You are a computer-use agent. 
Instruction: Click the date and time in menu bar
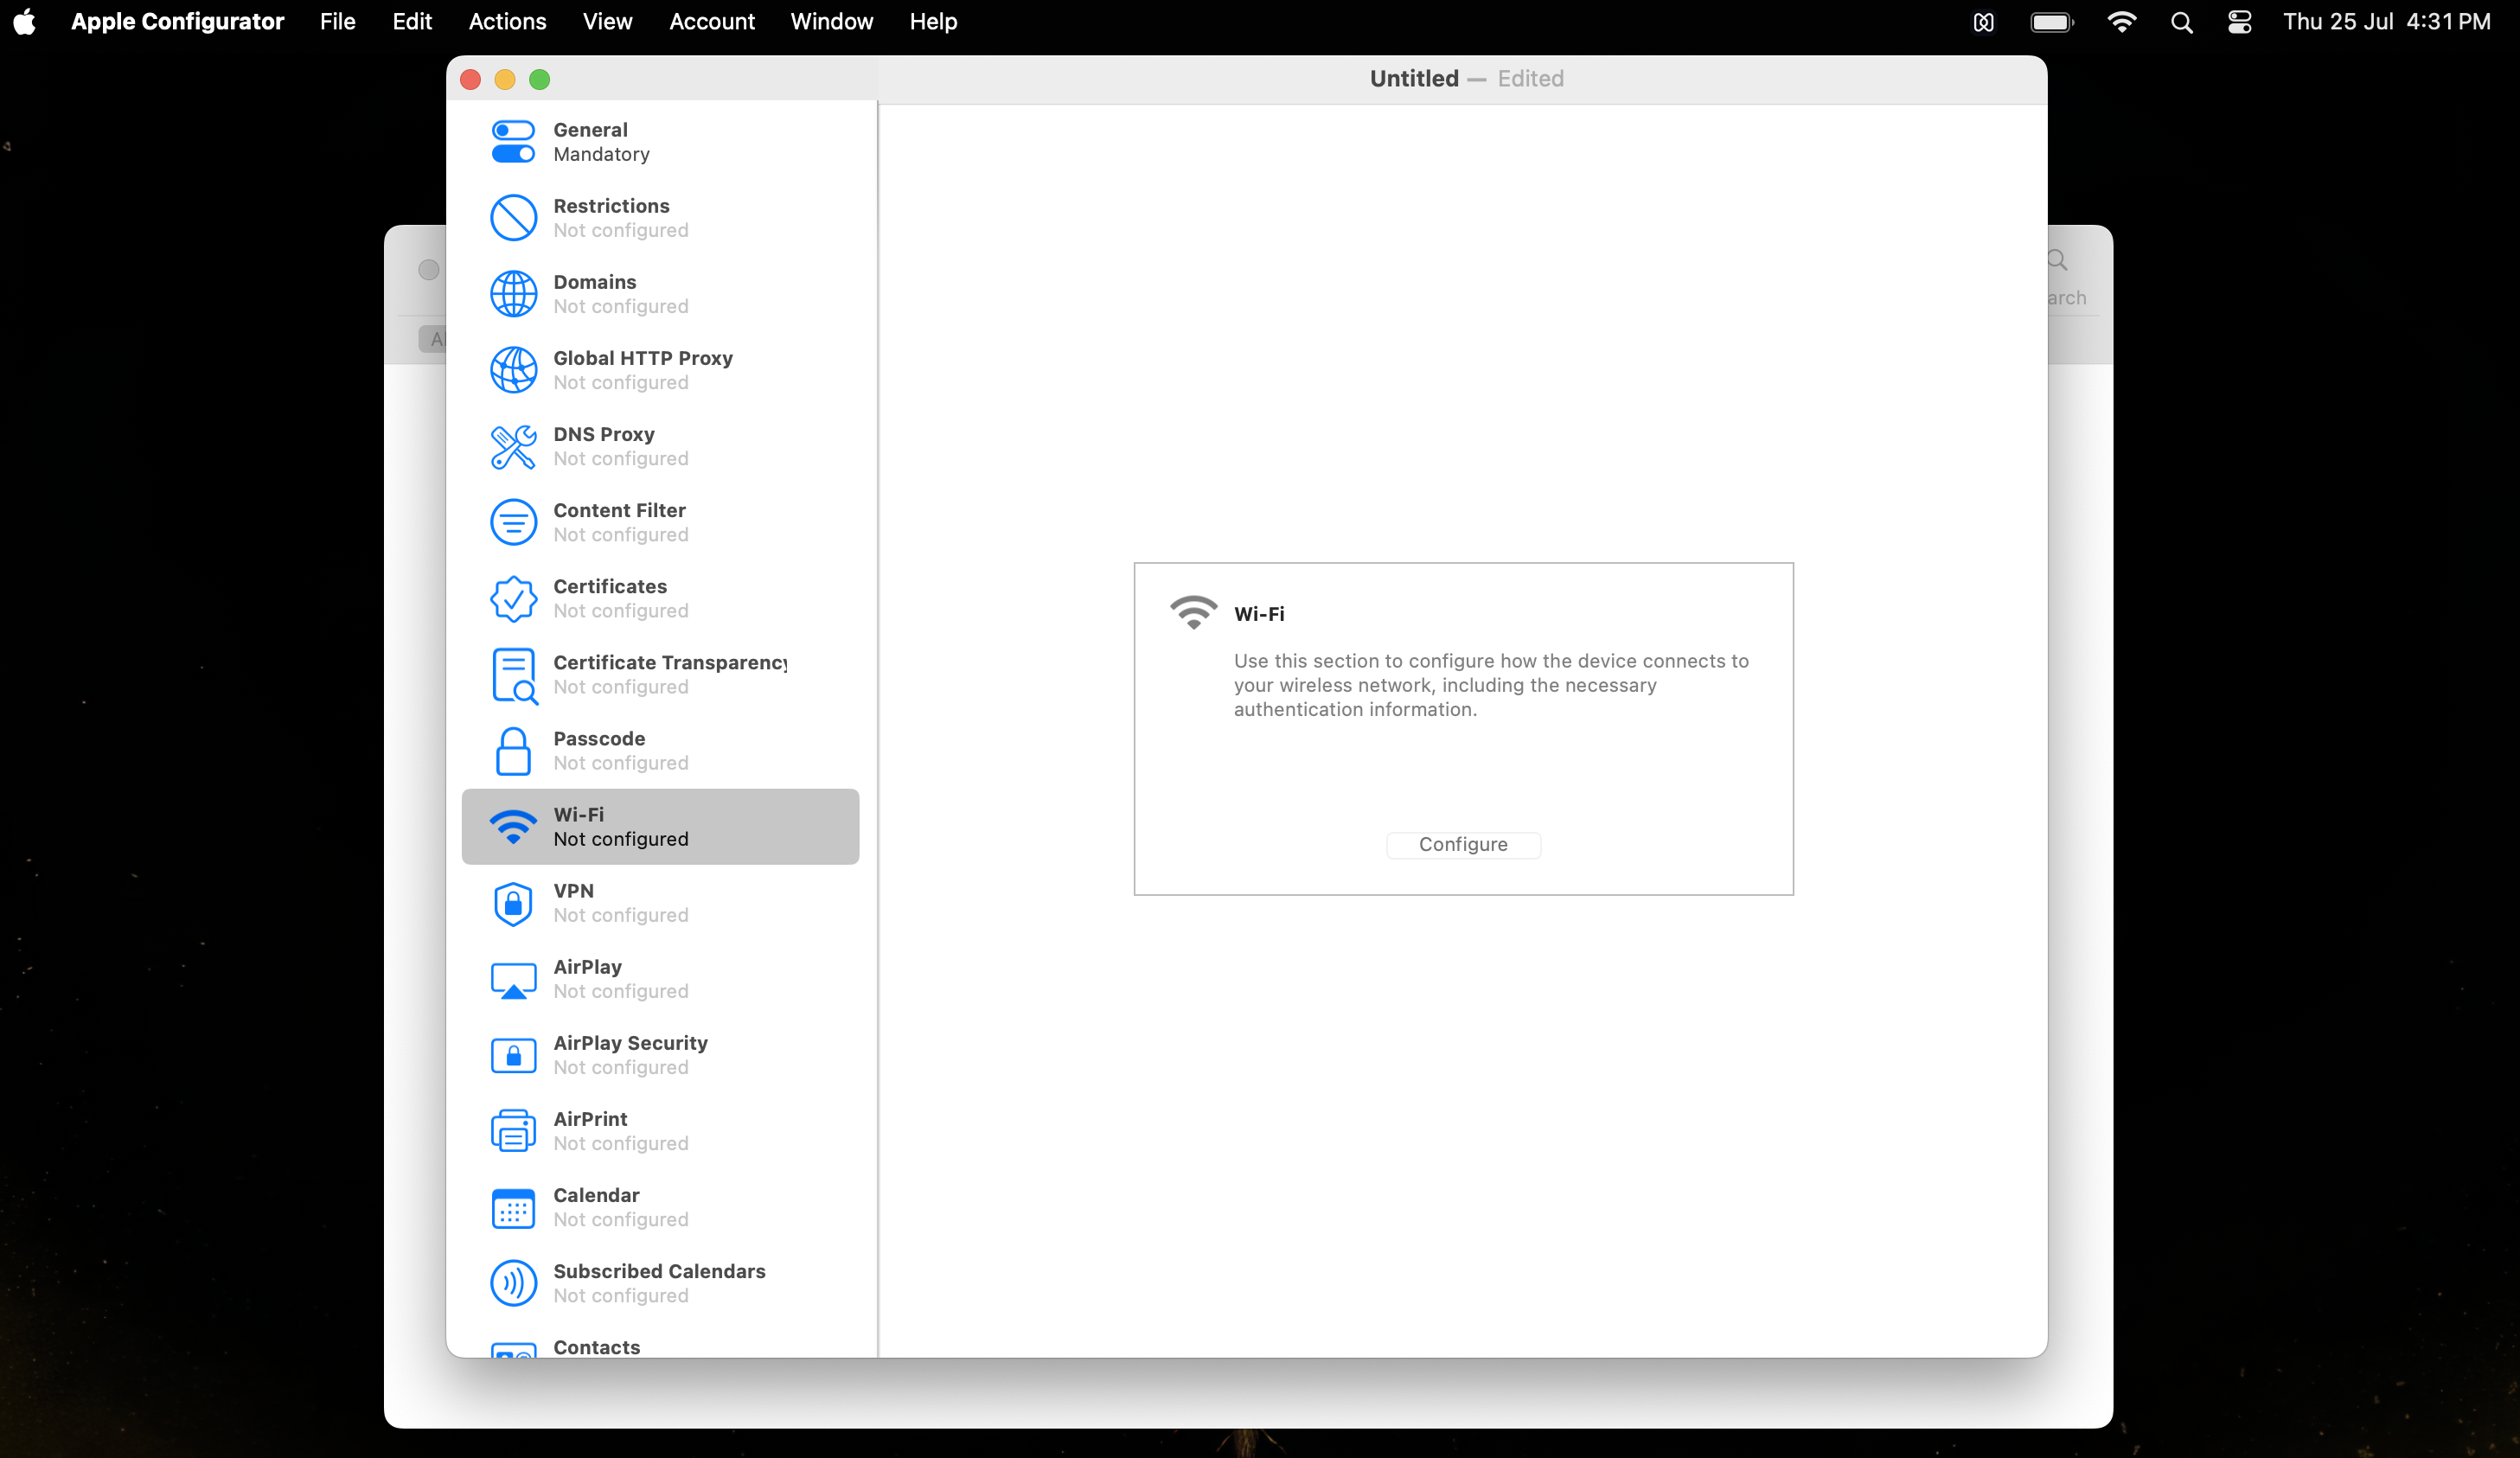pos(2386,22)
